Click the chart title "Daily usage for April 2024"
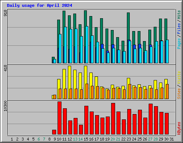Screen dimensions: 183x143 (39, 5)
